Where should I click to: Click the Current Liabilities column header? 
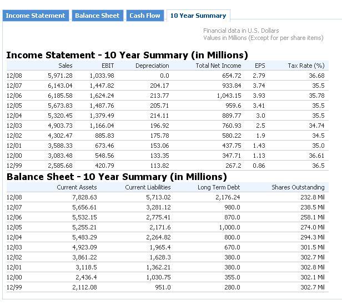point(148,187)
